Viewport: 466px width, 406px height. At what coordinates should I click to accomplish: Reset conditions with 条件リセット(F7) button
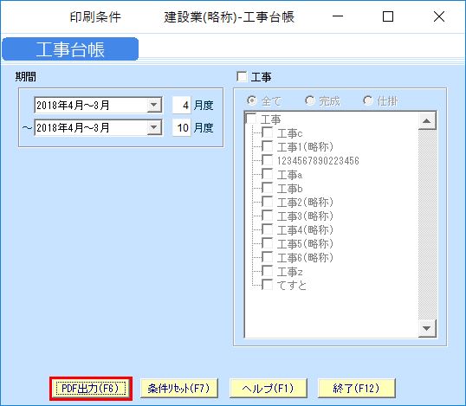(179, 389)
